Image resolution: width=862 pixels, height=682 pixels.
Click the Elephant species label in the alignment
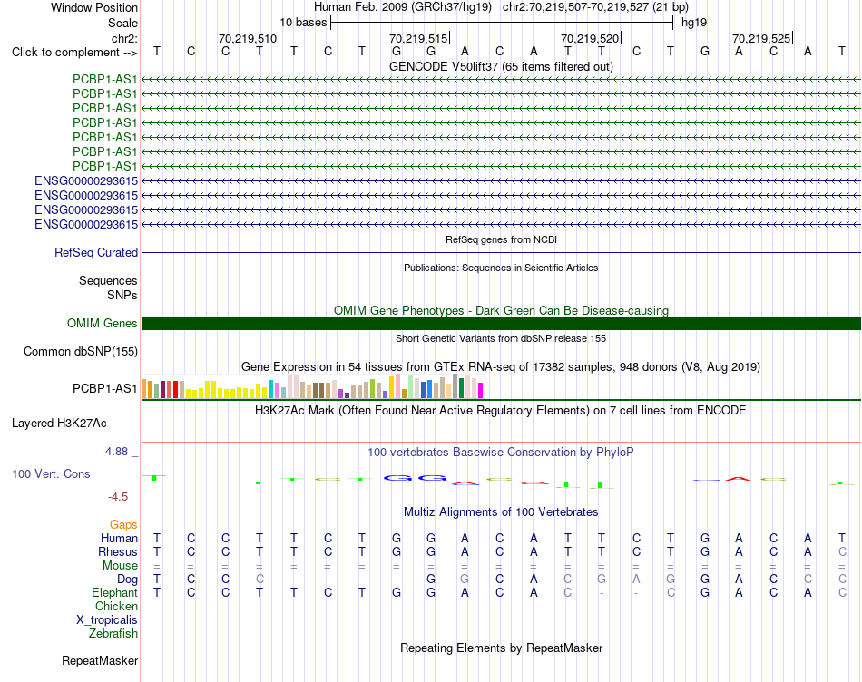click(x=115, y=593)
